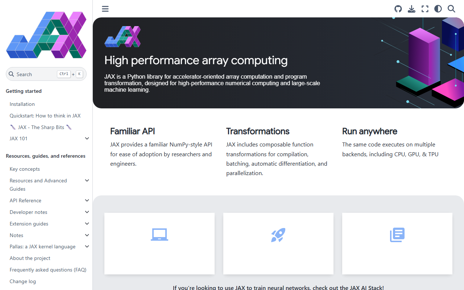This screenshot has height=290, width=464.
Task: Open Frequently asked questions (FAQ)
Action: tap(48, 270)
